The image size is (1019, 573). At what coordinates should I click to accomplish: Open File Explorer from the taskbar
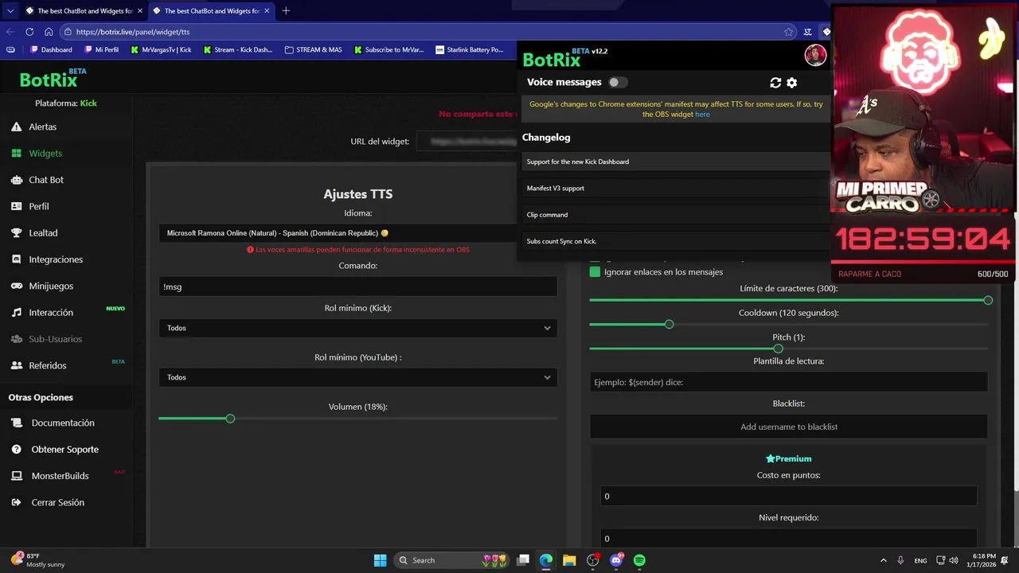pos(569,560)
